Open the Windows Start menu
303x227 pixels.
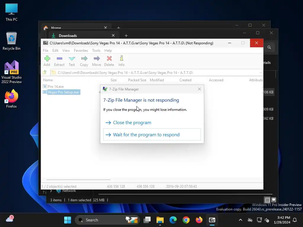67,220
